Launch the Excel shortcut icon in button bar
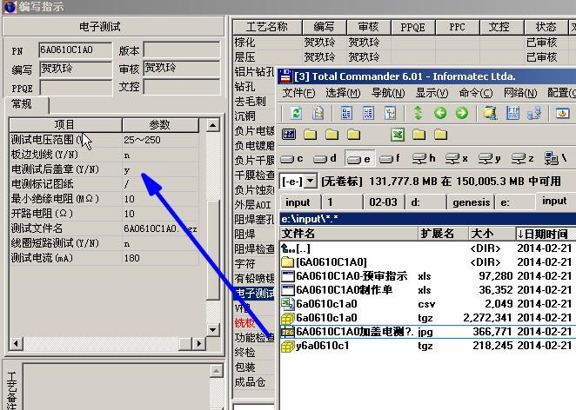 point(398,135)
